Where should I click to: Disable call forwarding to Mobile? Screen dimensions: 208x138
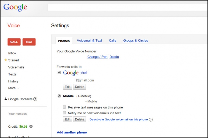click(x=59, y=96)
